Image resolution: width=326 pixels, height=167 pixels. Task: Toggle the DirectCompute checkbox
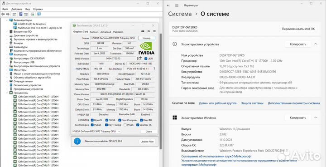click(x=120, y=120)
